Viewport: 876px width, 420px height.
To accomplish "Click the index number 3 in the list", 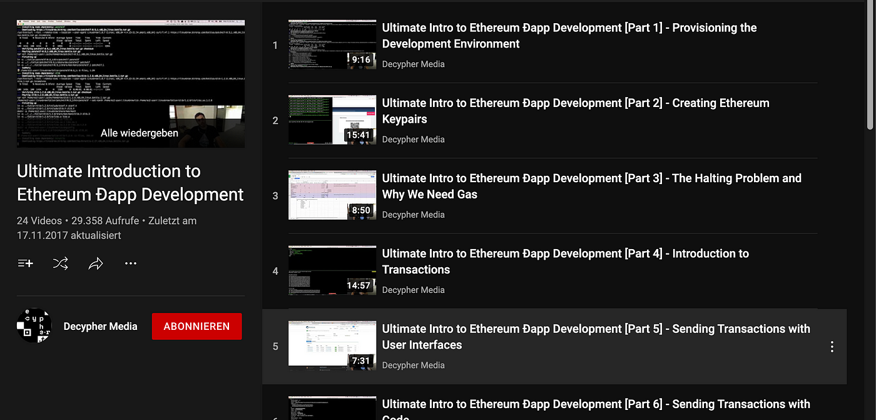I will click(x=275, y=195).
